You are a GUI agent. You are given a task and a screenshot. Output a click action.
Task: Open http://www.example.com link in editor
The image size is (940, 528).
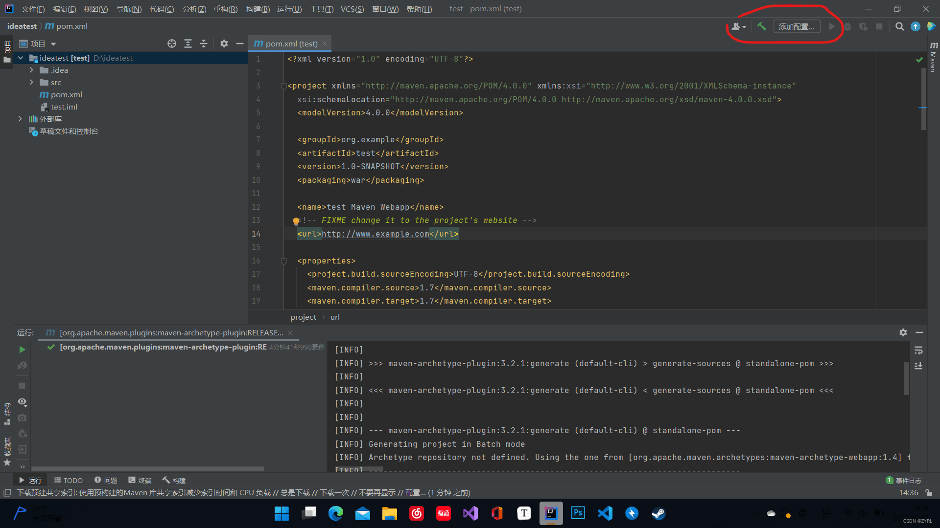point(375,234)
